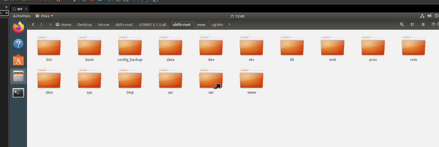Image resolution: width=439 pixels, height=147 pixels.
Task: Expand path bar with right chevron
Action: click(x=230, y=25)
